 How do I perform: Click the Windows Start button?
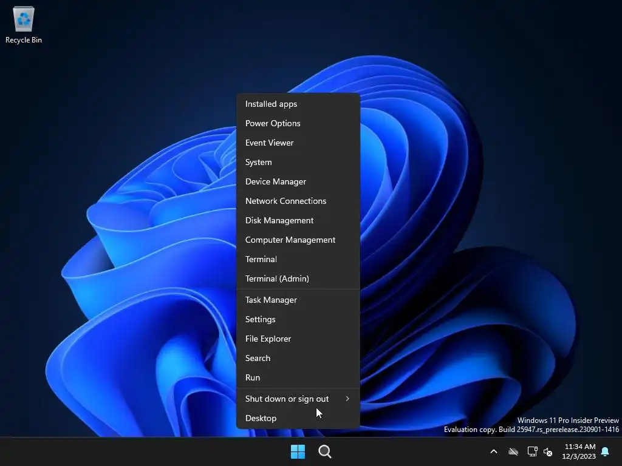click(298, 451)
